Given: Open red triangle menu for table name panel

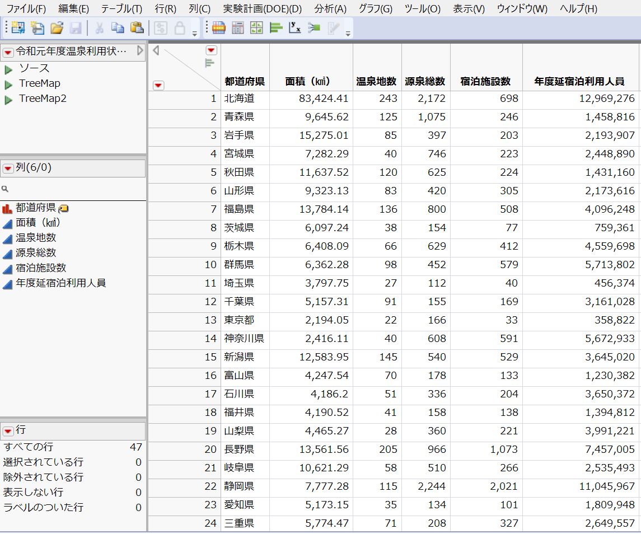Looking at the screenshot, I should coord(8,53).
